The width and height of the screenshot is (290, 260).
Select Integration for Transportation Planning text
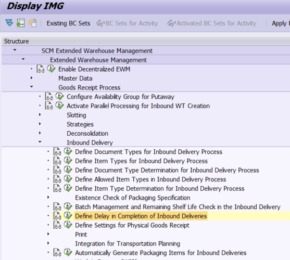[128, 243]
